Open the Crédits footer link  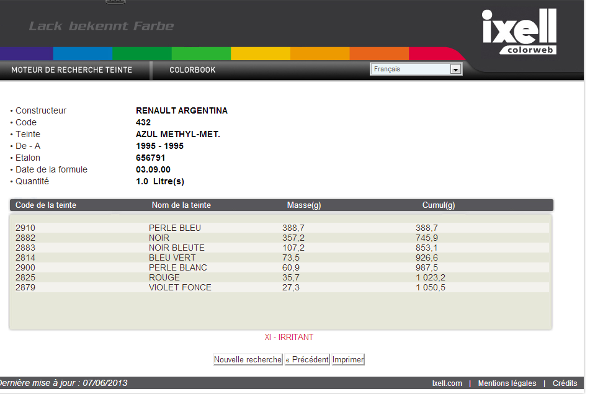point(565,383)
